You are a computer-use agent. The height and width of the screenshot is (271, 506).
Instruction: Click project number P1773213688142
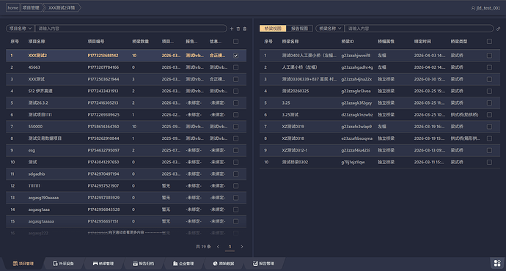pos(103,56)
